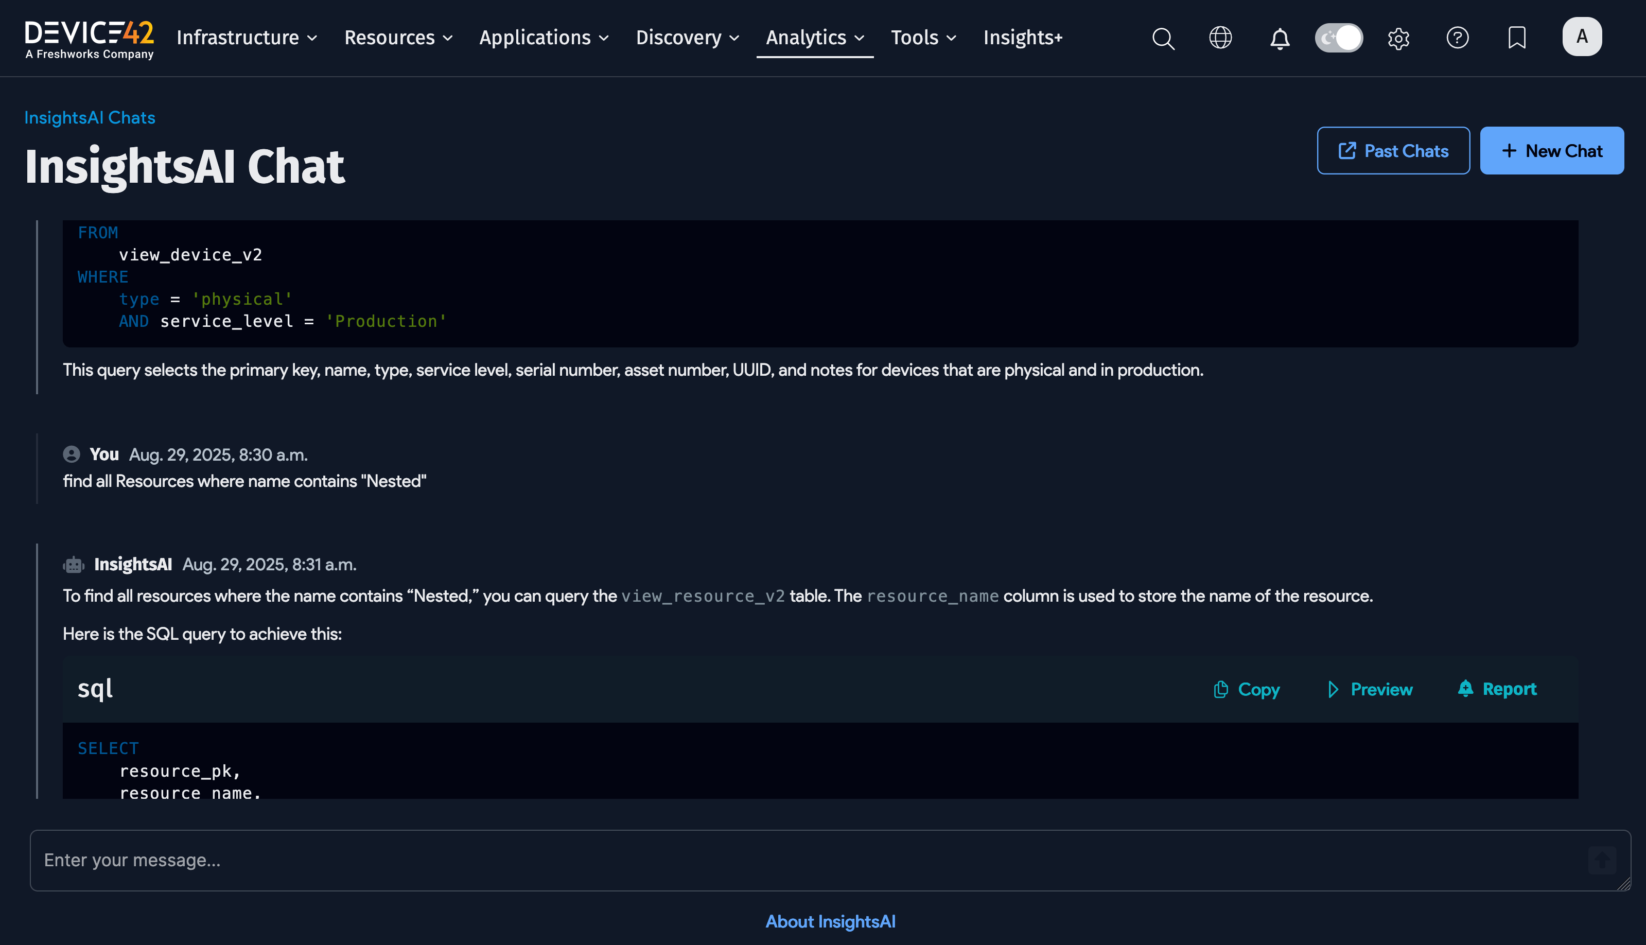Image resolution: width=1646 pixels, height=945 pixels.
Task: Expand the Resources dropdown menu
Action: click(x=398, y=38)
